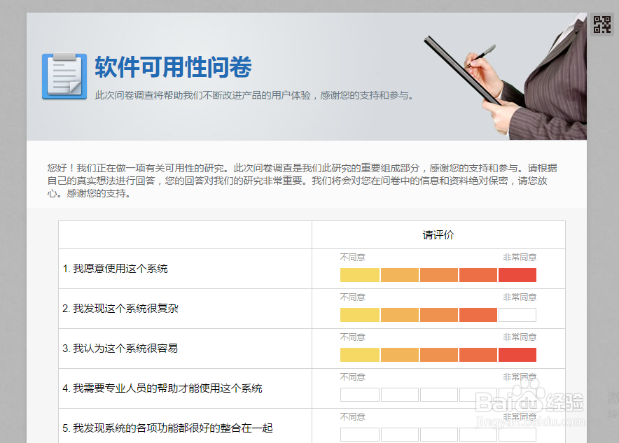Click the leftmost empty cell under question 4

[359, 395]
